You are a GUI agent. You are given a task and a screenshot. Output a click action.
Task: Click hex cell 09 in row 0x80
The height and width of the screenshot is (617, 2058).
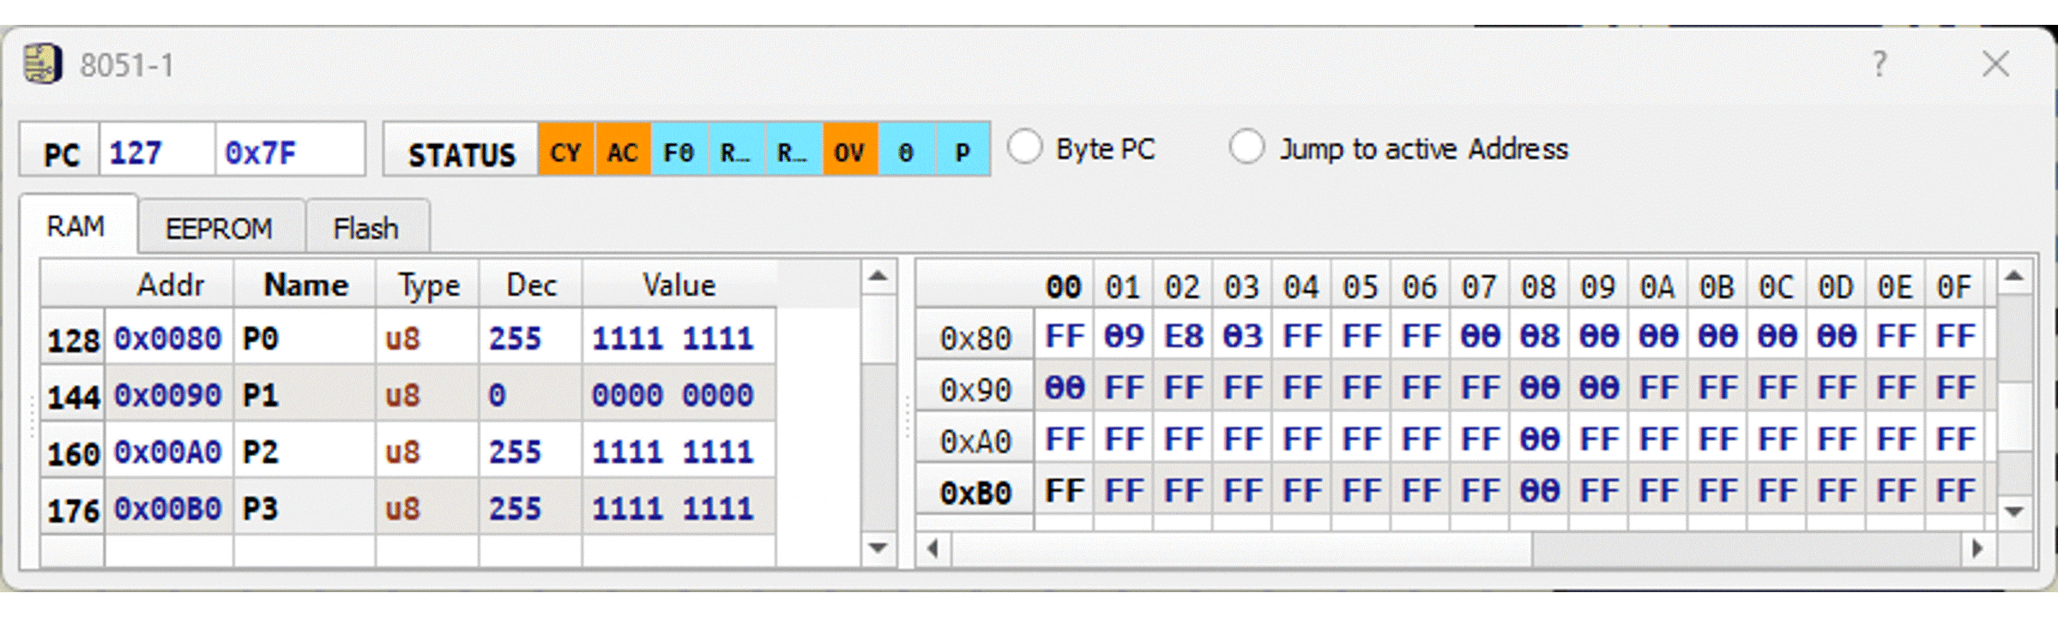click(x=1124, y=336)
